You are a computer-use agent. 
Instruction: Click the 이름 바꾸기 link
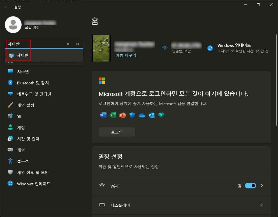126,55
